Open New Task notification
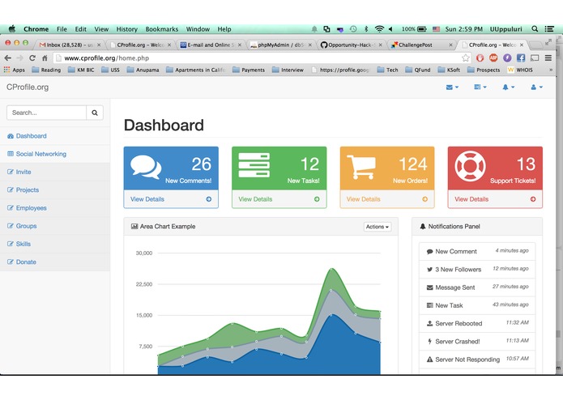Image resolution: width=563 pixels, height=400 pixels. click(x=477, y=305)
